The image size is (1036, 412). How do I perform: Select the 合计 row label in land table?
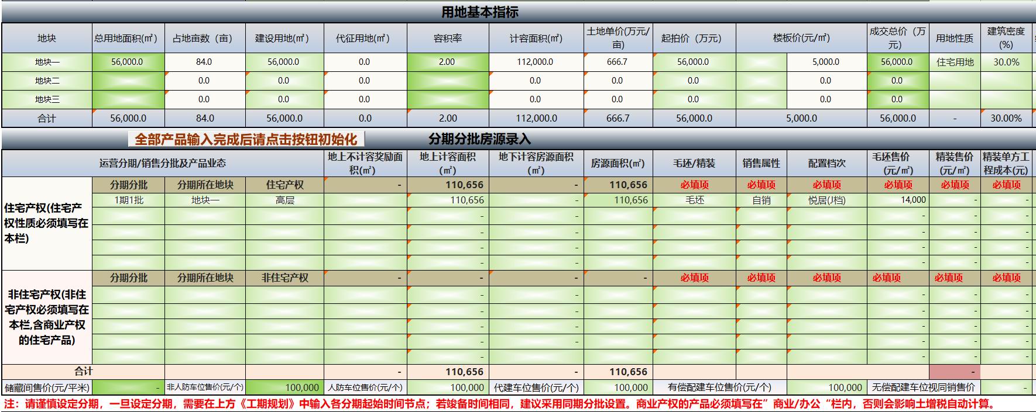(47, 118)
